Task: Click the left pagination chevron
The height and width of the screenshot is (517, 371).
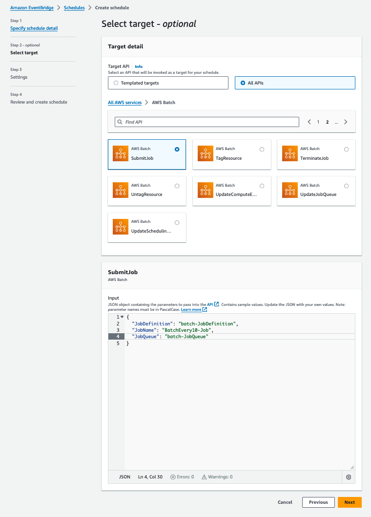Action: [309, 121]
